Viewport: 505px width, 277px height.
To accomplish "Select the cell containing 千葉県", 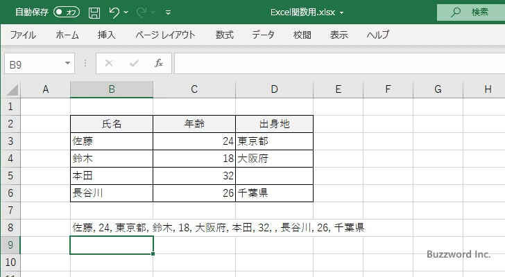I will 275,193.
